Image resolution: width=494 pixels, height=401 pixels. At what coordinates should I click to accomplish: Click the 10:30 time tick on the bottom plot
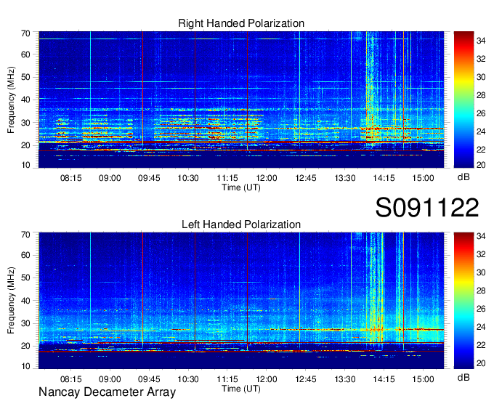188,379
